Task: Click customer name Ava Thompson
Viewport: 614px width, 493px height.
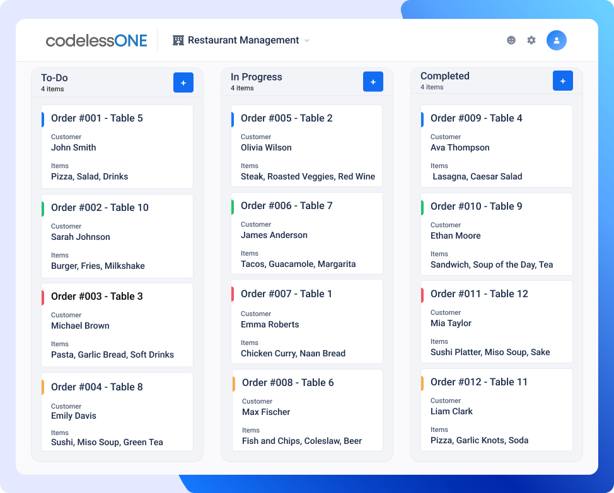Action: [x=460, y=147]
